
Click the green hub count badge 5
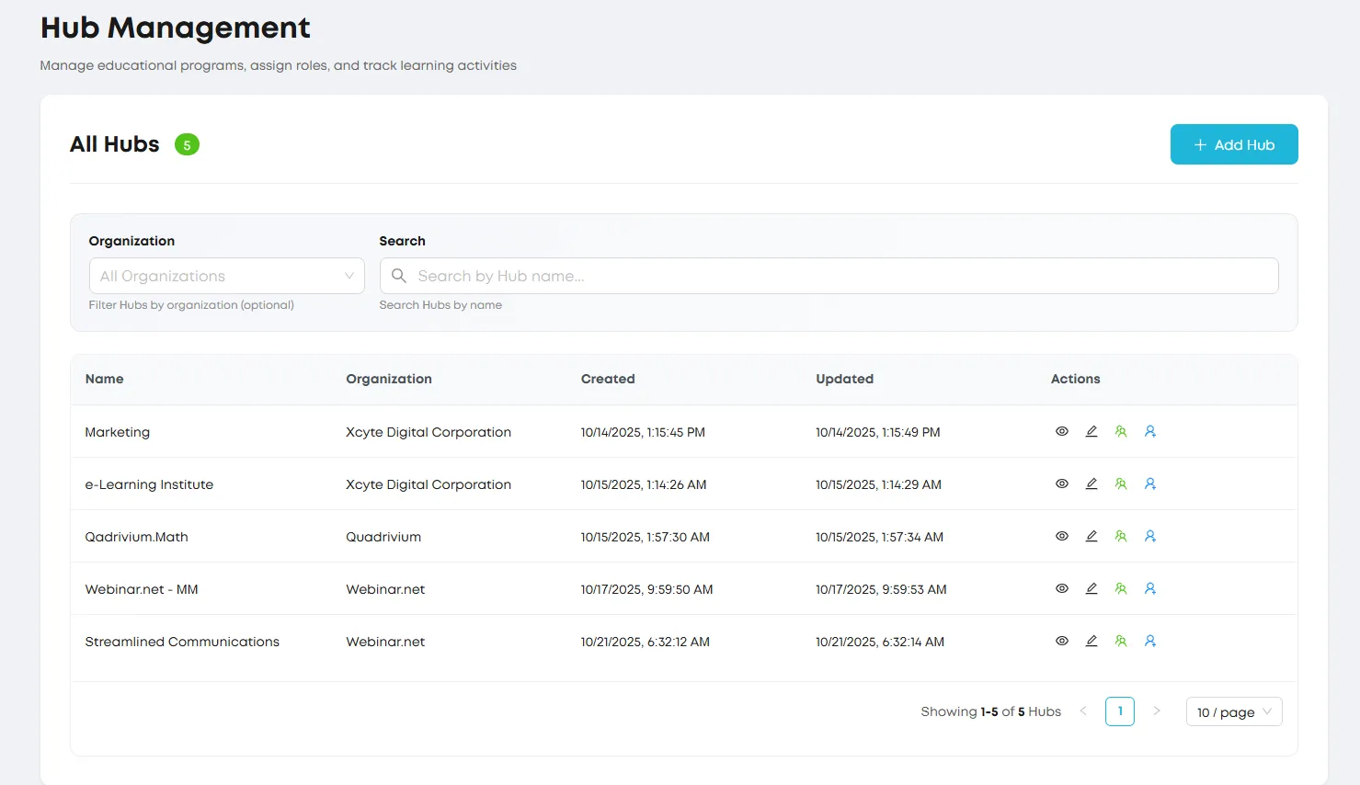pyautogui.click(x=187, y=144)
